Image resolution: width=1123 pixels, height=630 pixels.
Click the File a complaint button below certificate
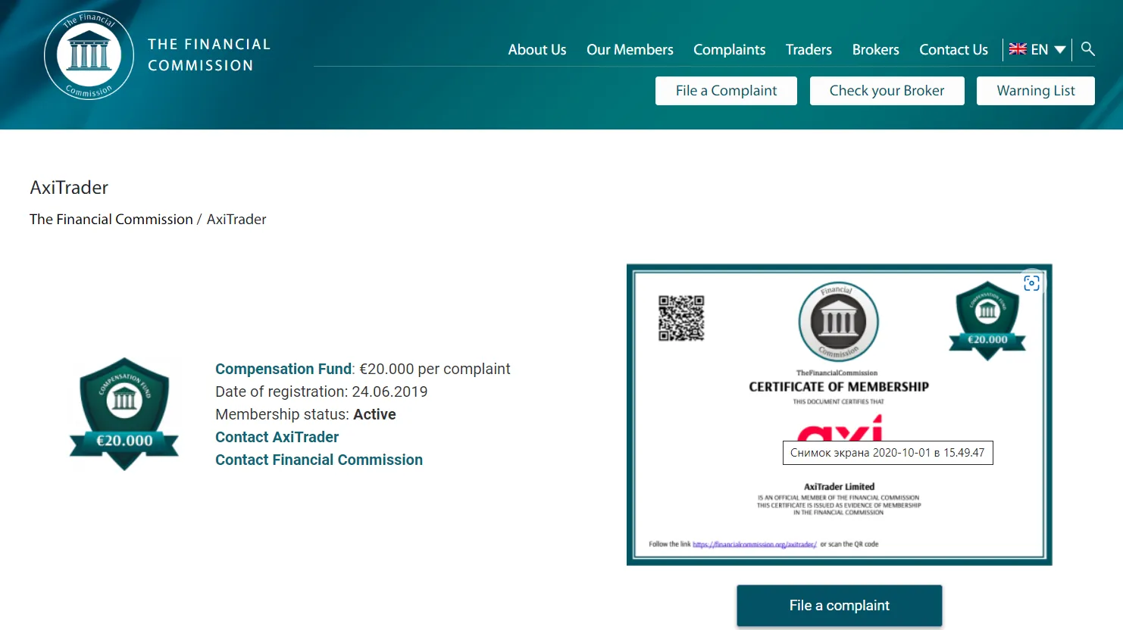pos(840,606)
